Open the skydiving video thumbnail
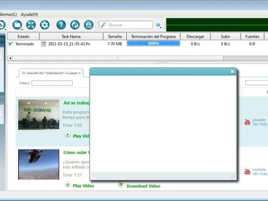This screenshot has height=201, width=268. [39, 164]
